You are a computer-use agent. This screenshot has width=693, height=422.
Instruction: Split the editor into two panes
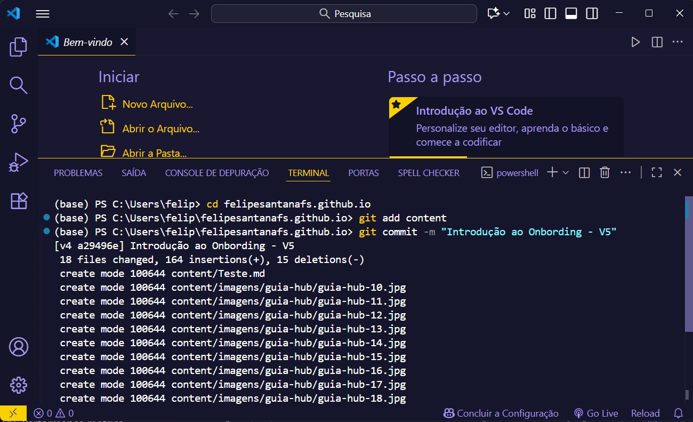(x=656, y=42)
